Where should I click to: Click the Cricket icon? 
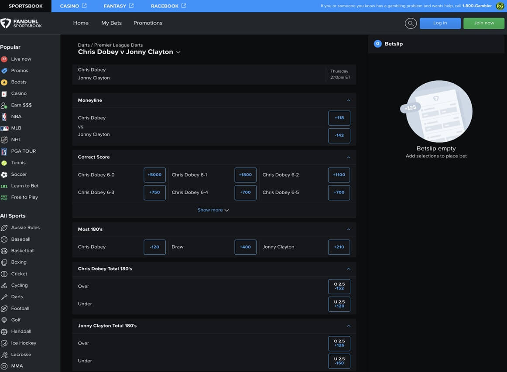(x=4, y=274)
